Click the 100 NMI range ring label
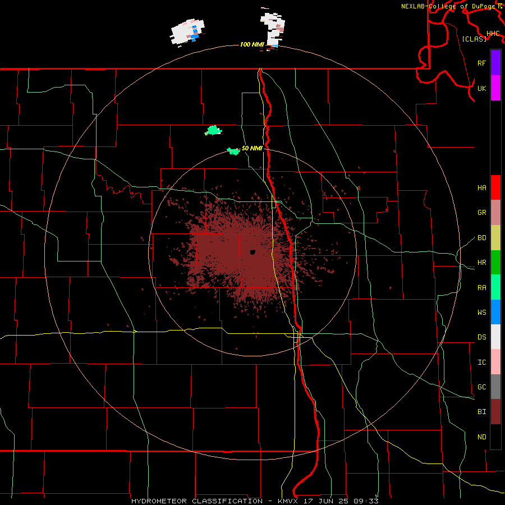The image size is (505, 505). 252,44
